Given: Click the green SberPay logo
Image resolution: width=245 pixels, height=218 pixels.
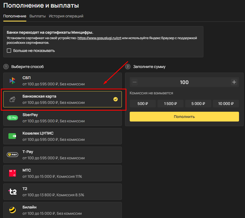Looking at the screenshot, I should pos(13,118).
